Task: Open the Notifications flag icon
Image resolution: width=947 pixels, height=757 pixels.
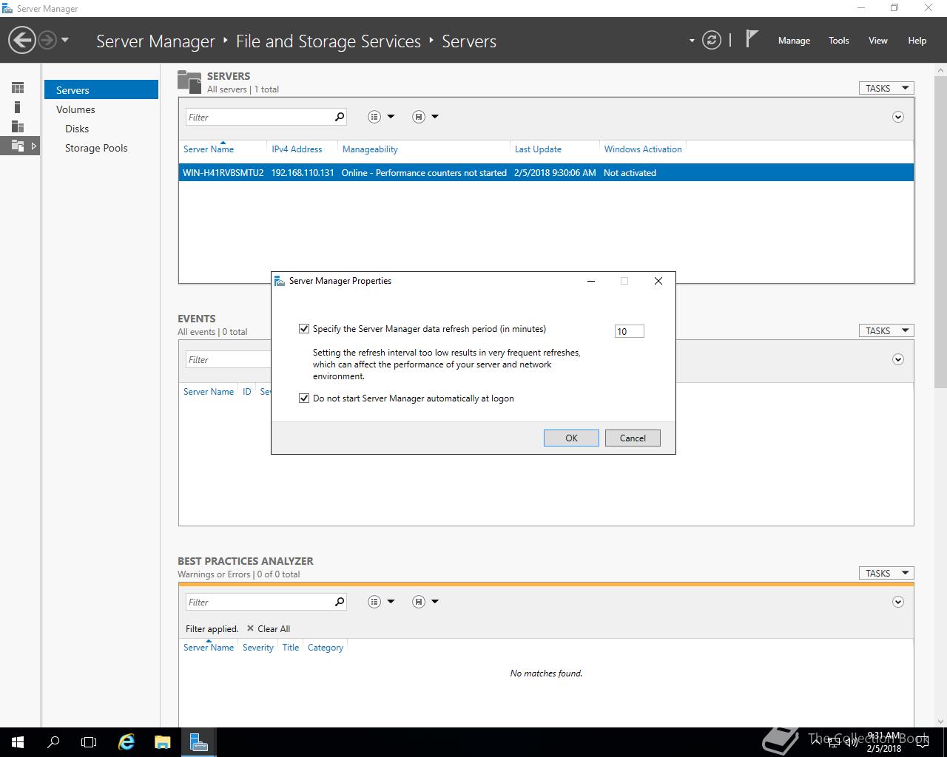Action: click(752, 38)
